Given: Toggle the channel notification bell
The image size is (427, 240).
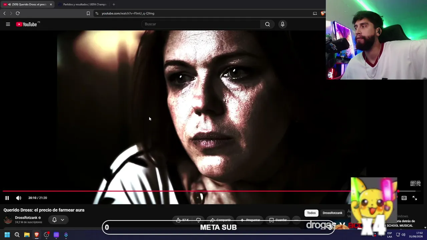Looking at the screenshot, I should pos(54,220).
